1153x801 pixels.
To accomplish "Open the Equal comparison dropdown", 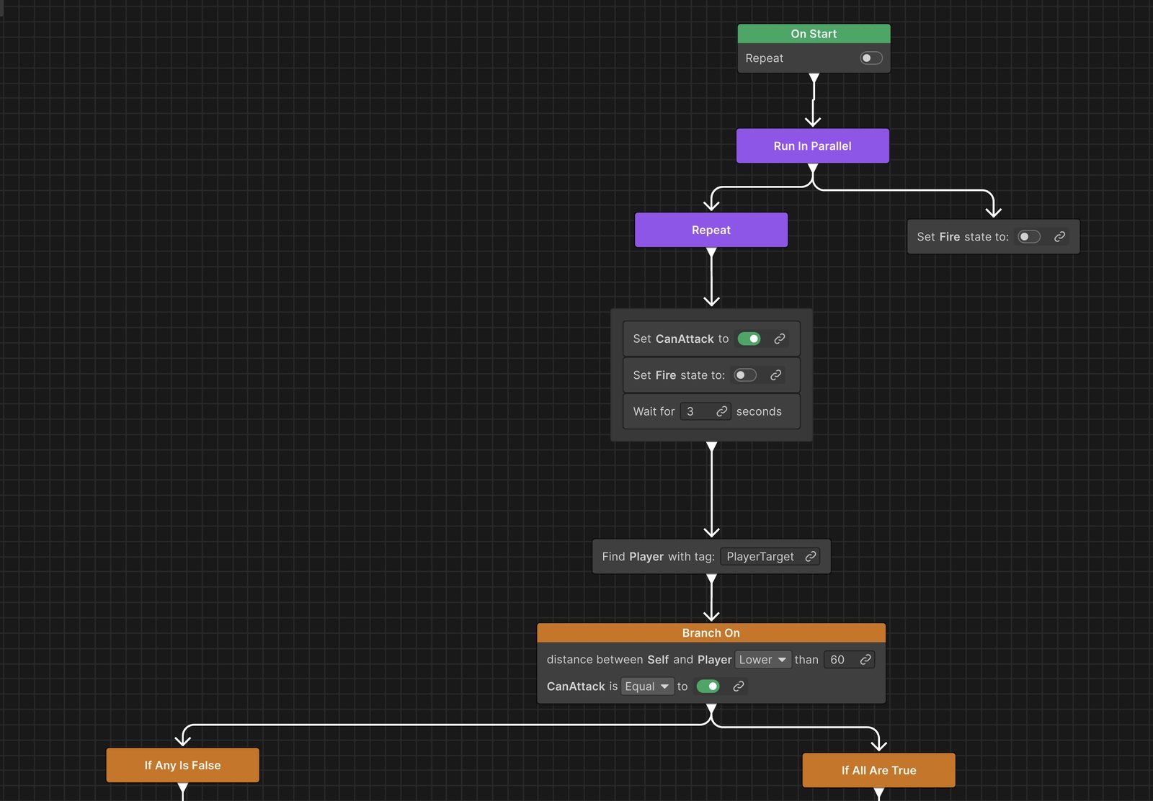I will pyautogui.click(x=647, y=686).
